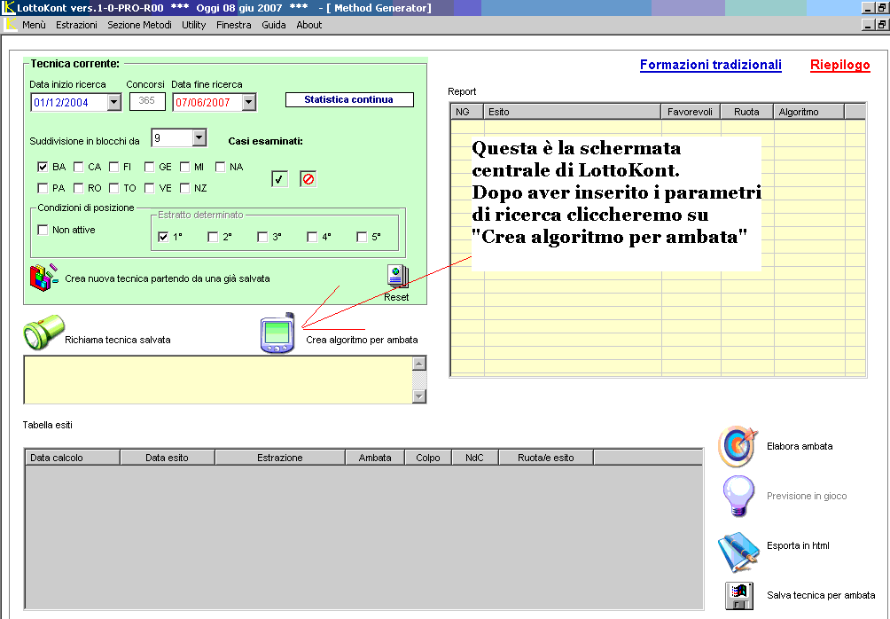Expand the Suddivisione in blocchi dropdown
This screenshot has width=890, height=619.
click(199, 137)
